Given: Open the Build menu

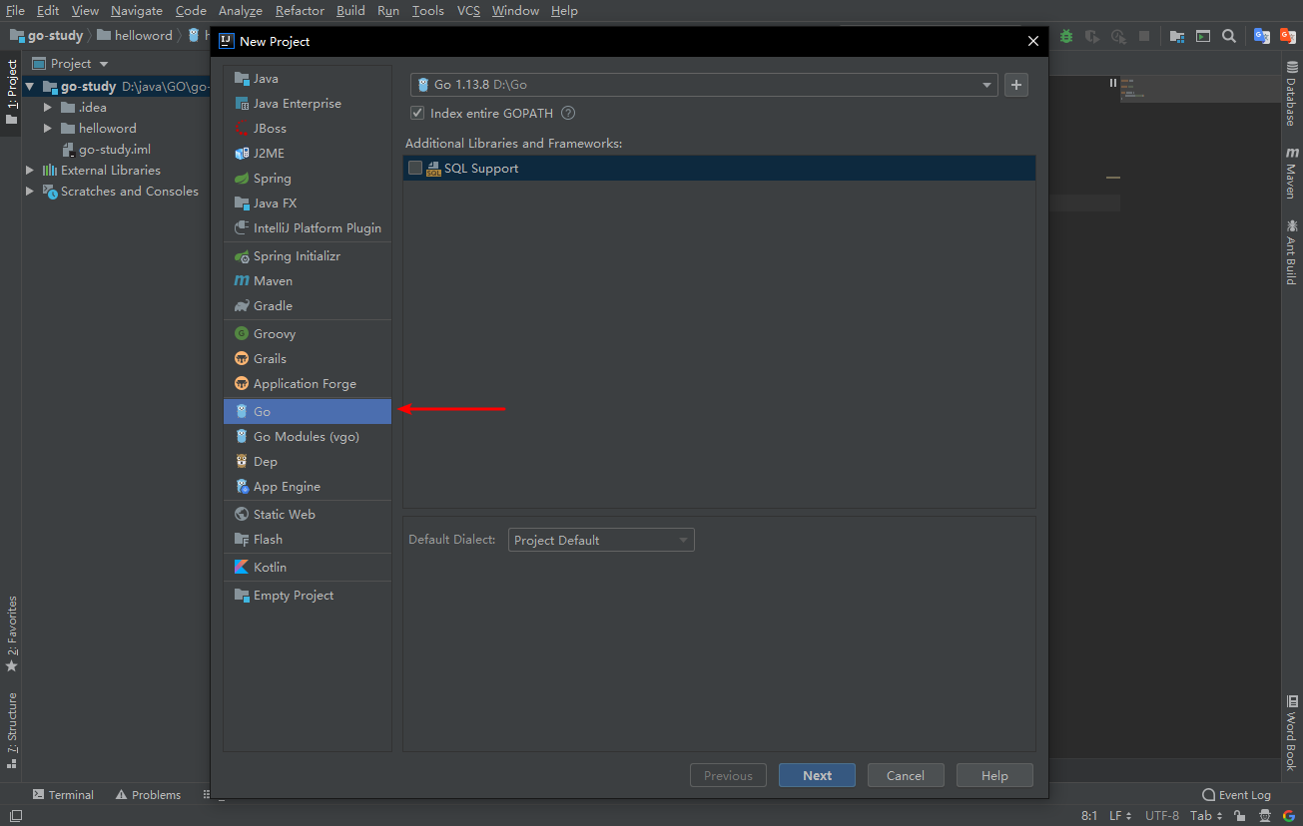Looking at the screenshot, I should [x=350, y=10].
